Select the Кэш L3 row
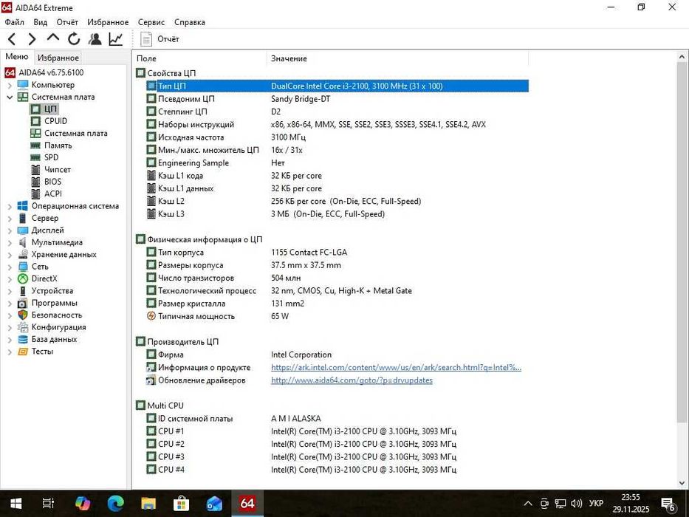 point(337,214)
